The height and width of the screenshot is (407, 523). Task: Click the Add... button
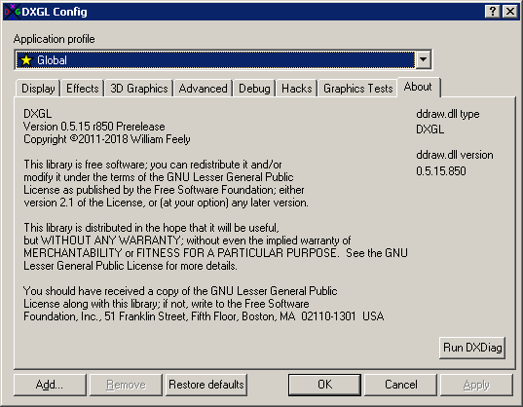(x=50, y=385)
